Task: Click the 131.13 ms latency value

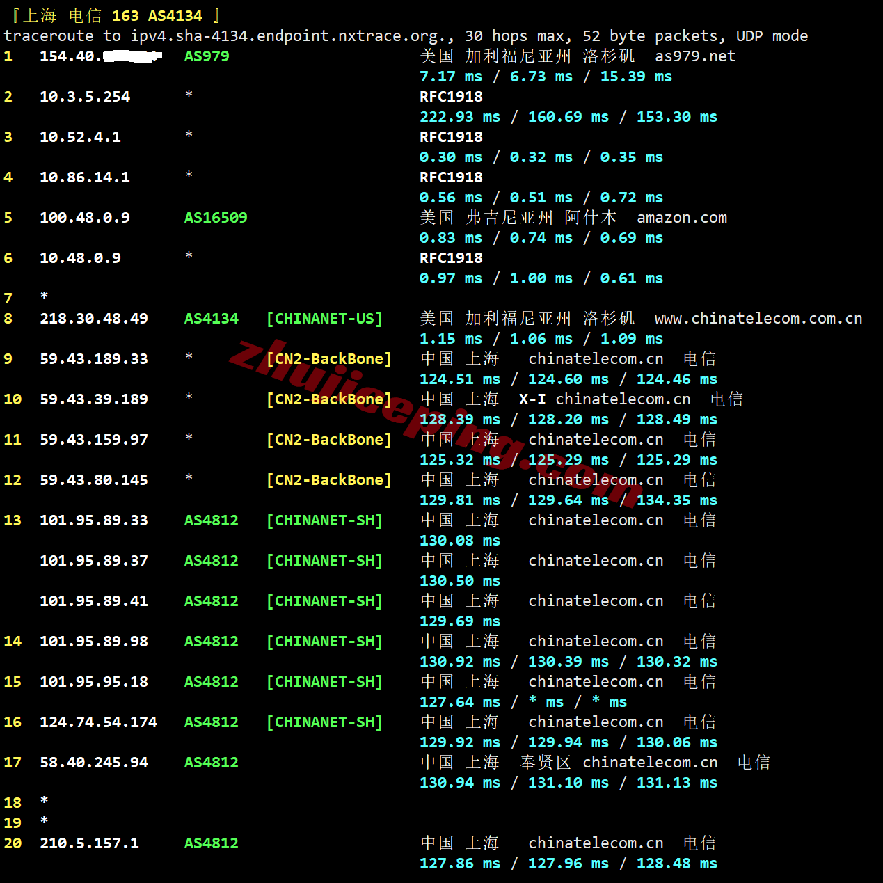Action: (677, 783)
